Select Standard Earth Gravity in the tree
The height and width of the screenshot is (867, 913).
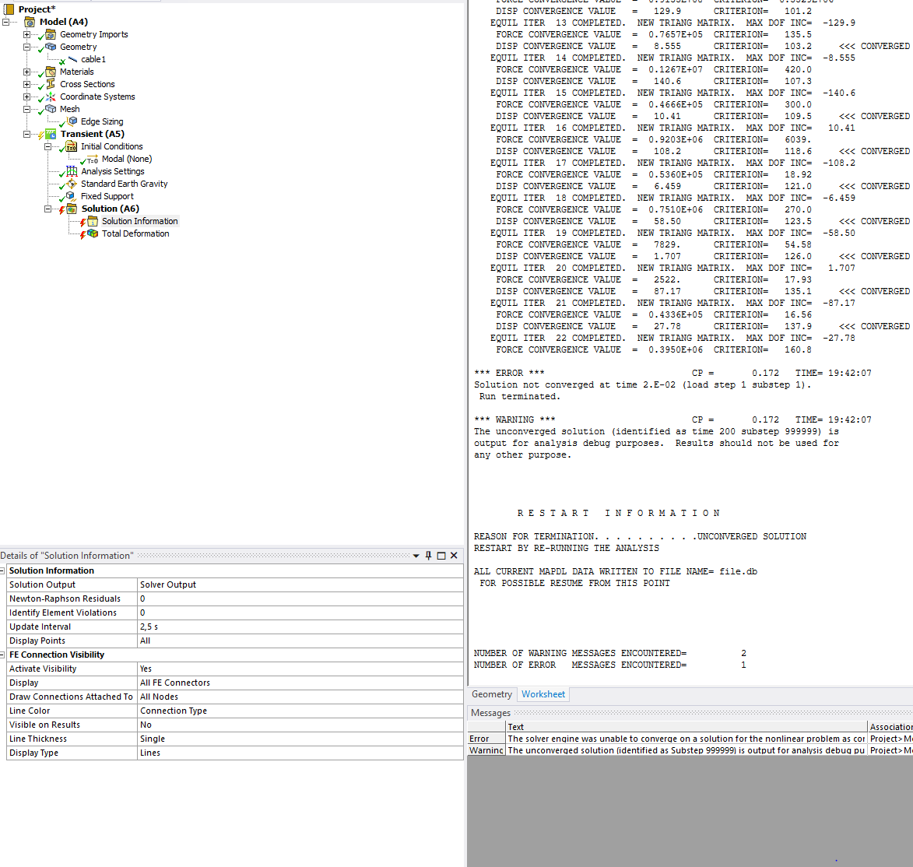pos(124,184)
